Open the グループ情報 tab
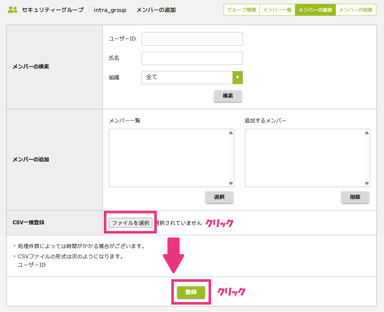 (241, 10)
